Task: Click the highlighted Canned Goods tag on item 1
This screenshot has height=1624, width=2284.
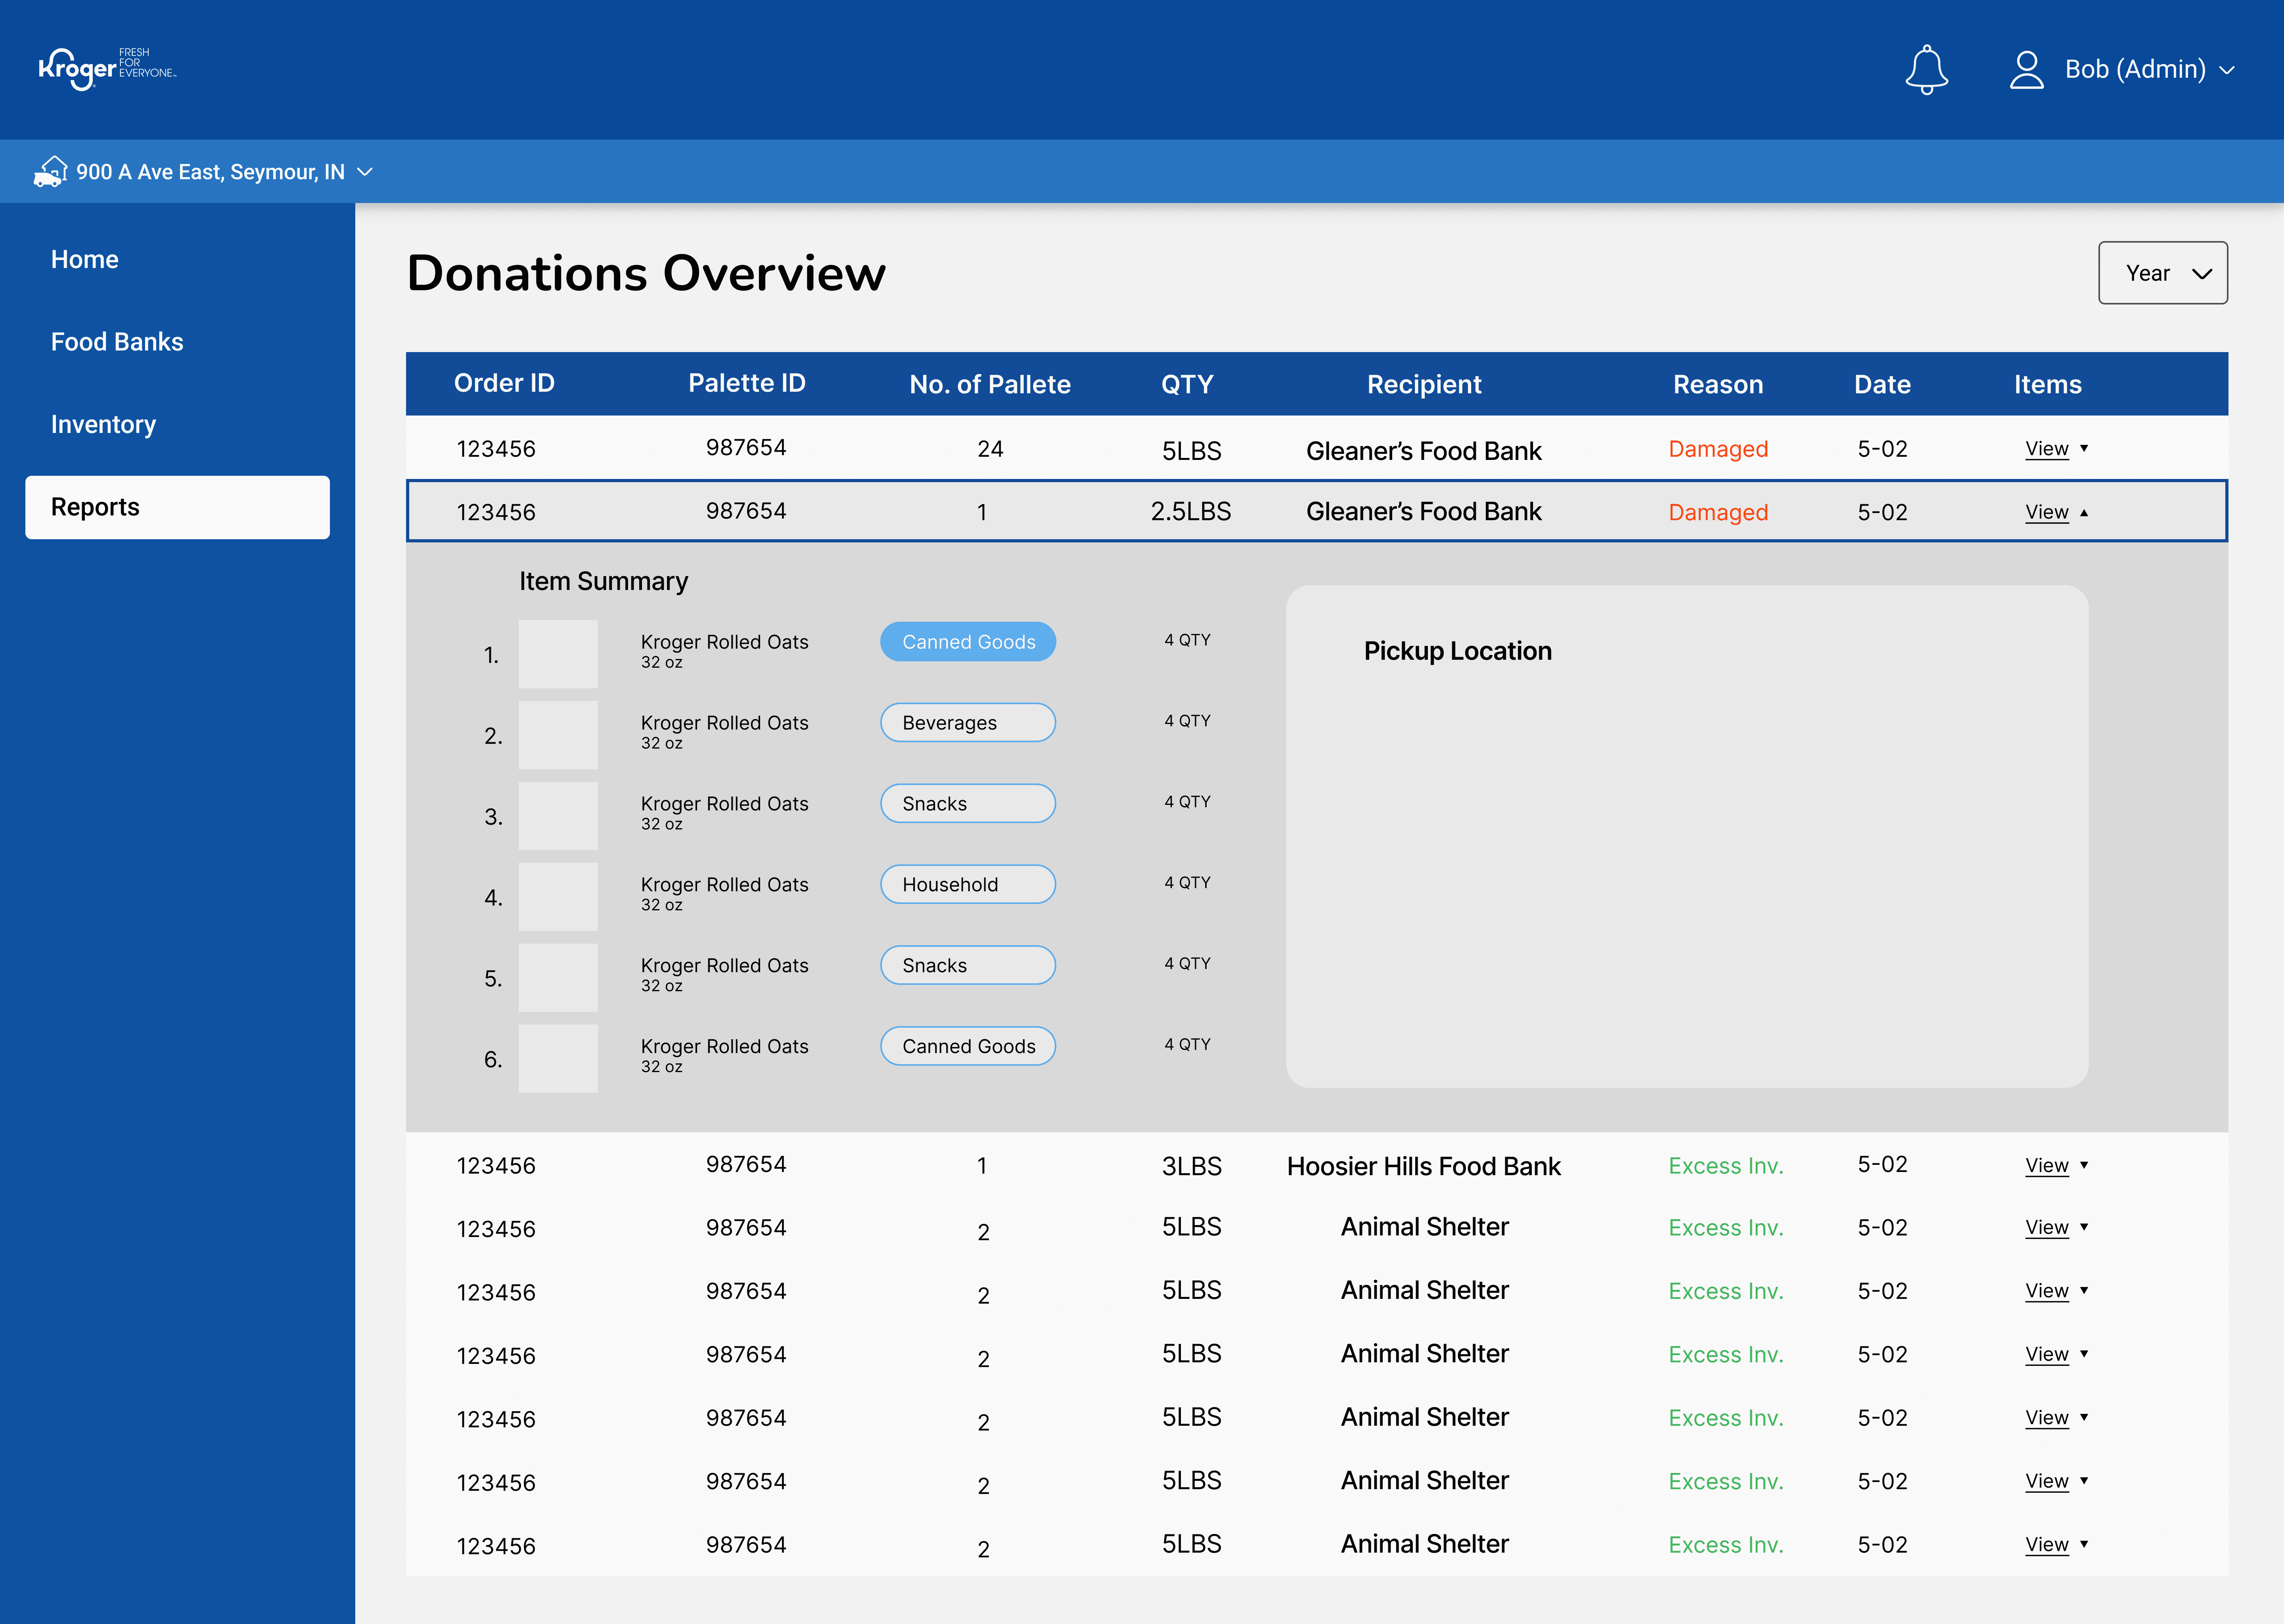Action: coord(967,642)
